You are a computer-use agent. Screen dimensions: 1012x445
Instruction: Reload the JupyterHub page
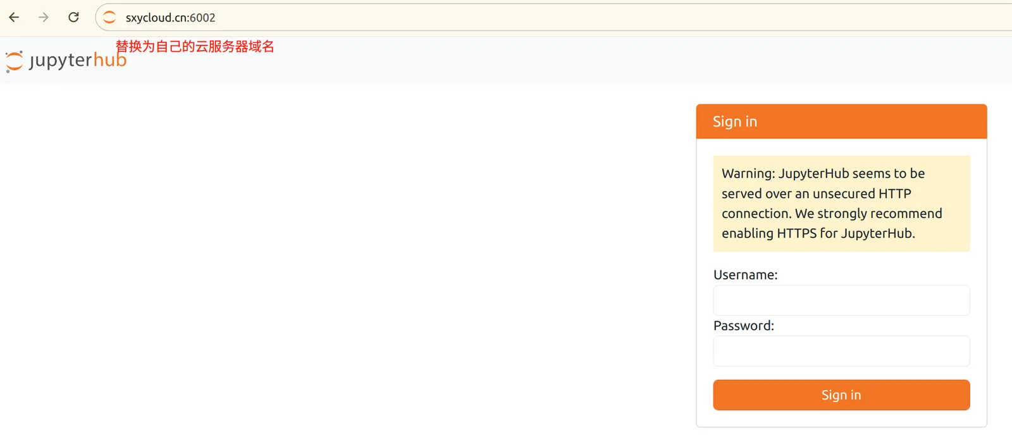click(73, 18)
